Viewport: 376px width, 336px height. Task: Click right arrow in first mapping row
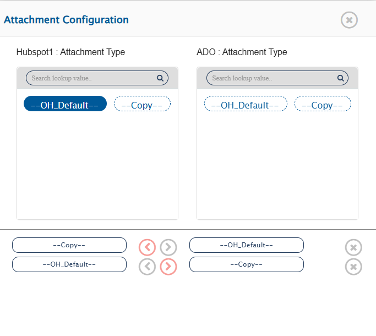point(168,247)
